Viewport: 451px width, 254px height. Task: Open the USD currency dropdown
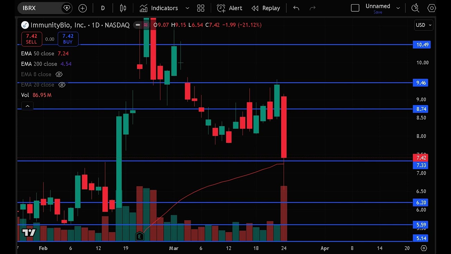tap(423, 25)
